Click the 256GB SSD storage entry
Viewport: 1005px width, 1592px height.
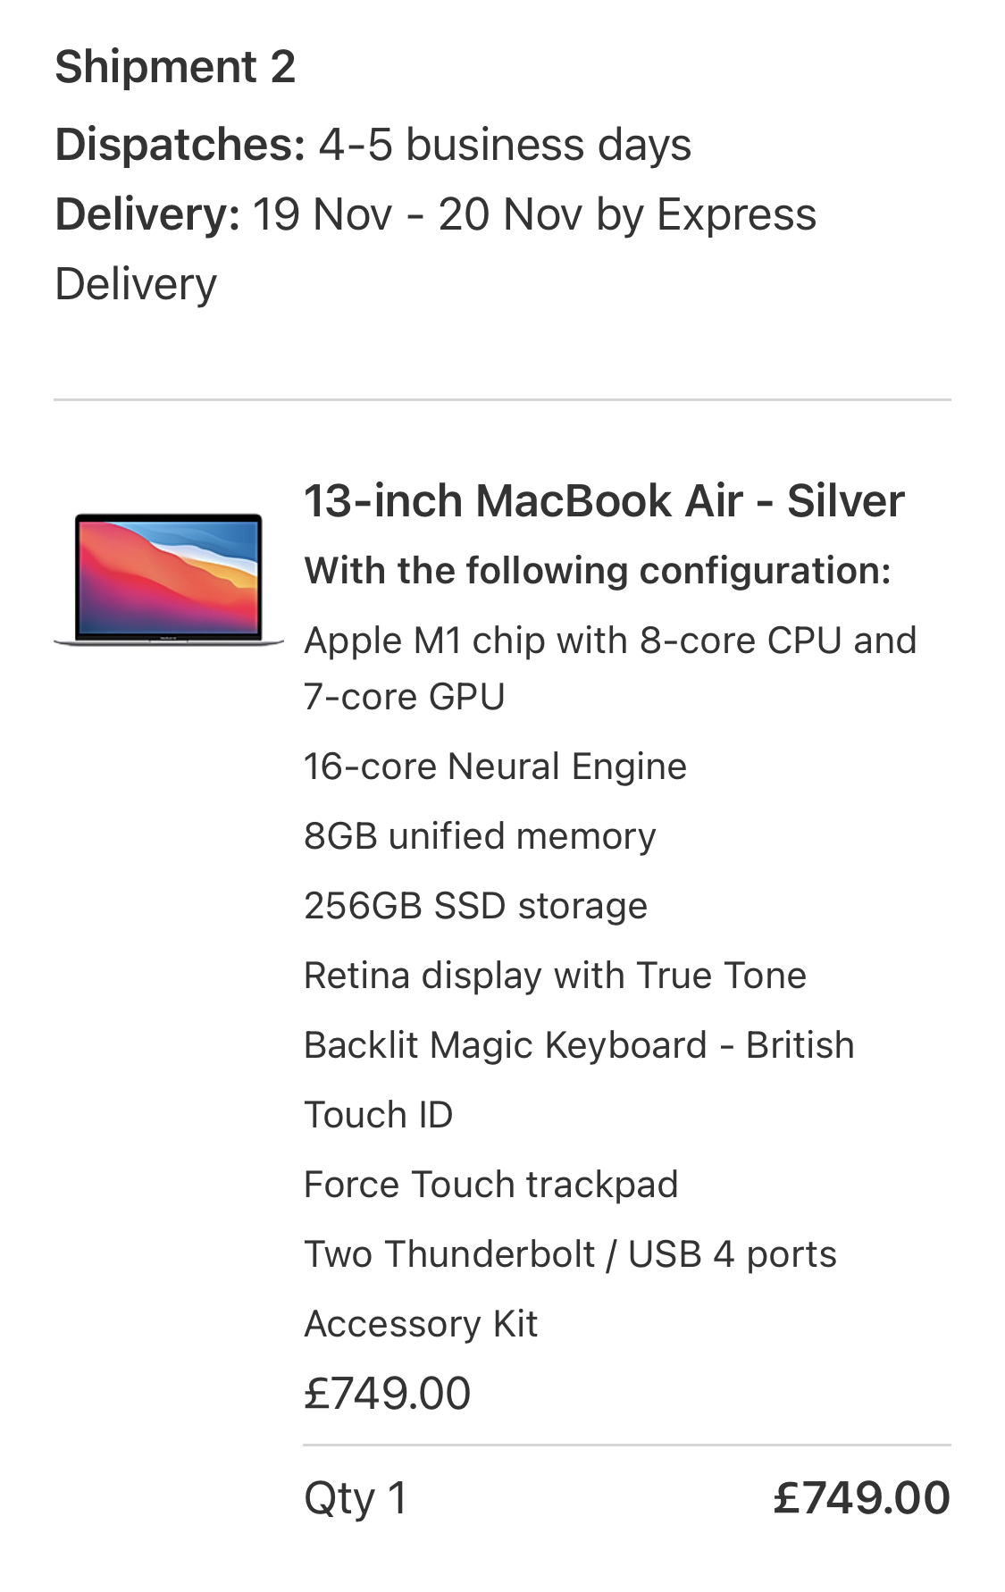(x=475, y=906)
